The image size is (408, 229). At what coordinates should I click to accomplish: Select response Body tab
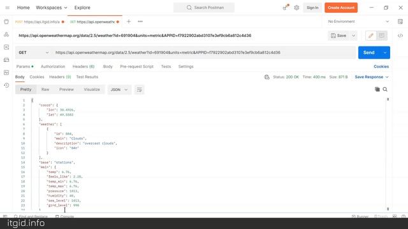20,77
